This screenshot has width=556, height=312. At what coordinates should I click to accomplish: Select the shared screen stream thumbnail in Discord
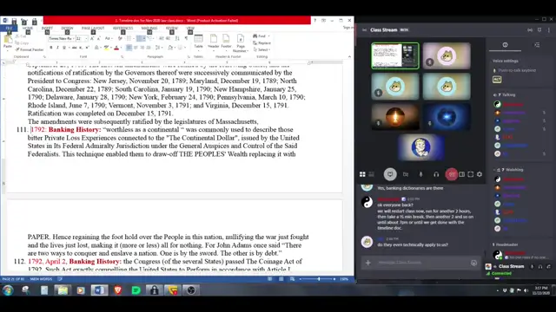click(395, 55)
